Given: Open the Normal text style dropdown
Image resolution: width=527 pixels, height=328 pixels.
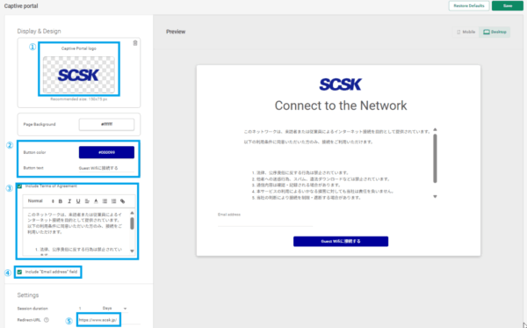Looking at the screenshot, I should pos(40,201).
